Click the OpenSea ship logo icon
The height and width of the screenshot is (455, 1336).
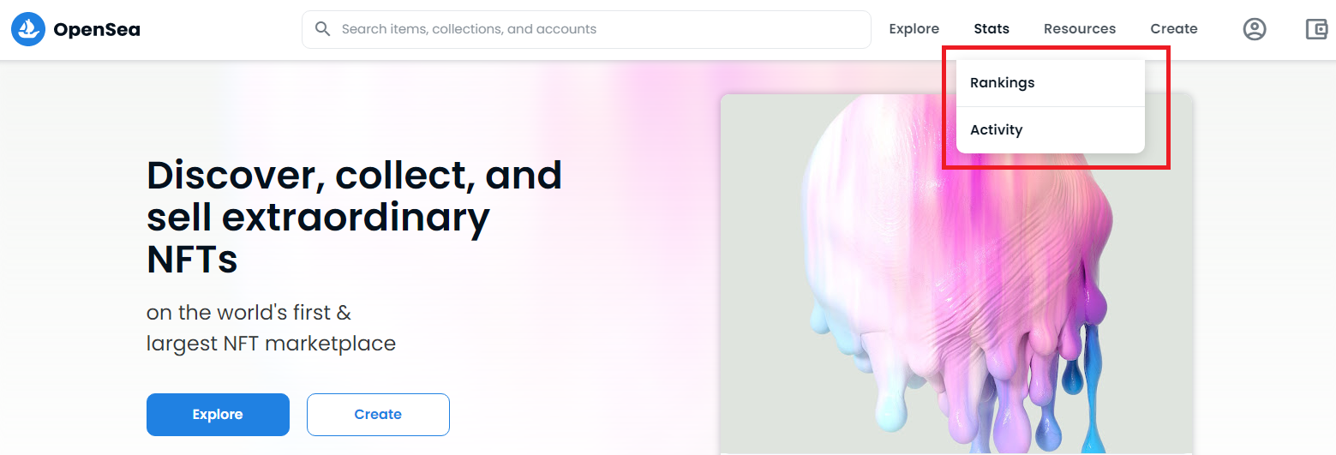(28, 29)
